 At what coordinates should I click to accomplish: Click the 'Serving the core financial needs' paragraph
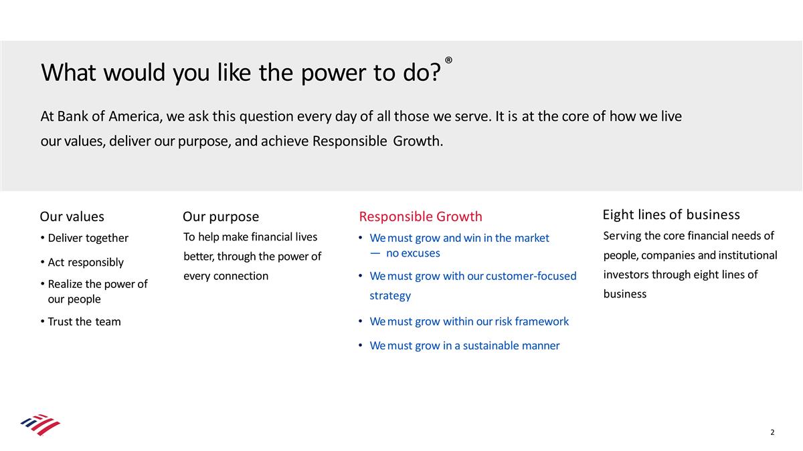pyautogui.click(x=690, y=265)
